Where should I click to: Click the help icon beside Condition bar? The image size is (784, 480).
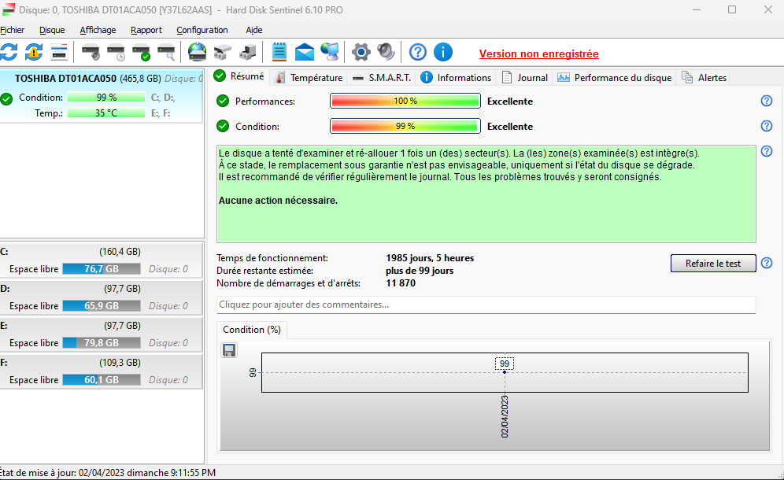coord(767,126)
